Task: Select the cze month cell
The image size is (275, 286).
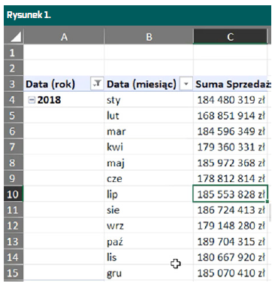Action: pos(149,178)
